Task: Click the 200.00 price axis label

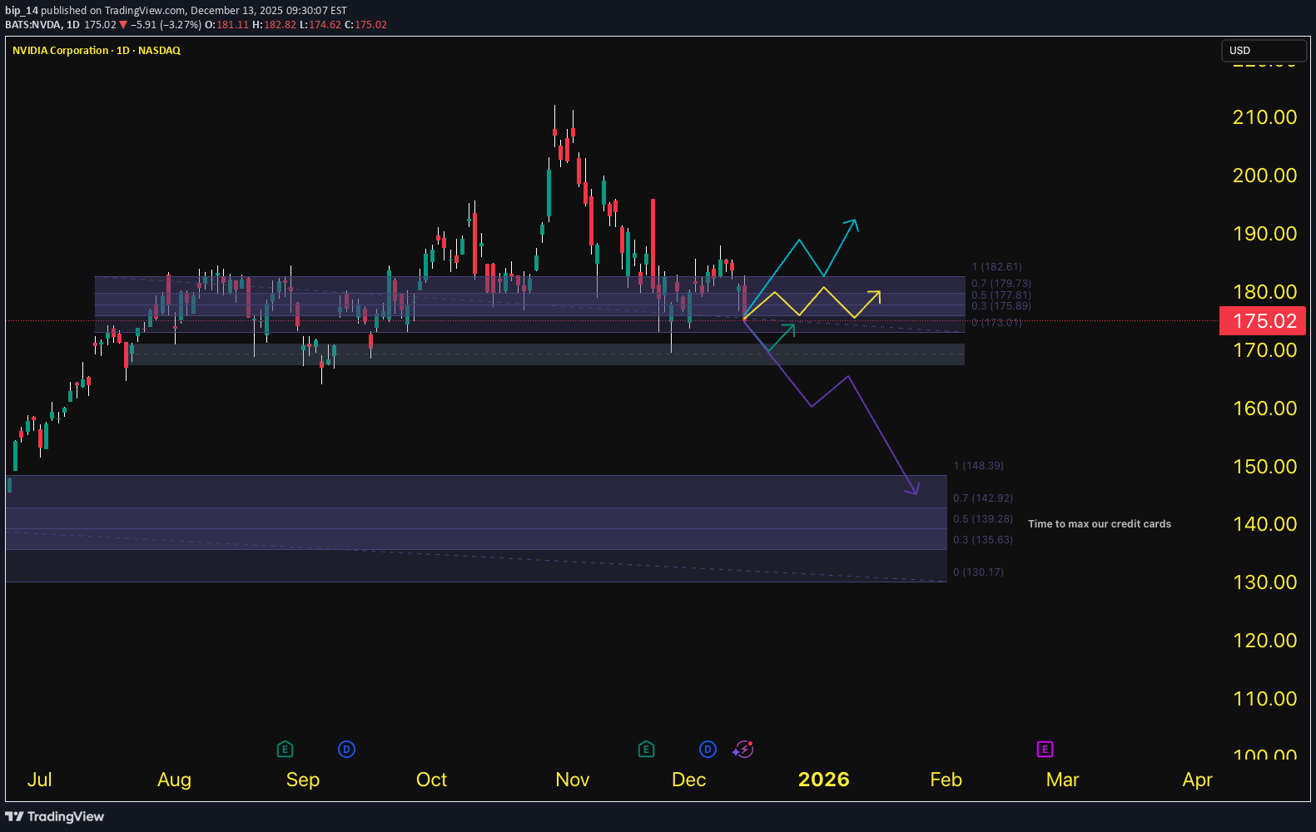Action: click(1264, 176)
